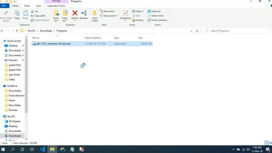Switch to the View tab
Screen dimensions: 272x153
(x=38, y=6)
